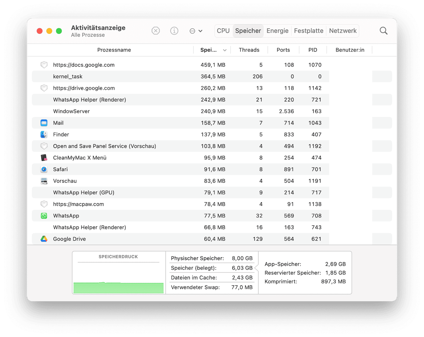The width and height of the screenshot is (424, 337).
Task: Select the Google Drive process name
Action: [69, 239]
